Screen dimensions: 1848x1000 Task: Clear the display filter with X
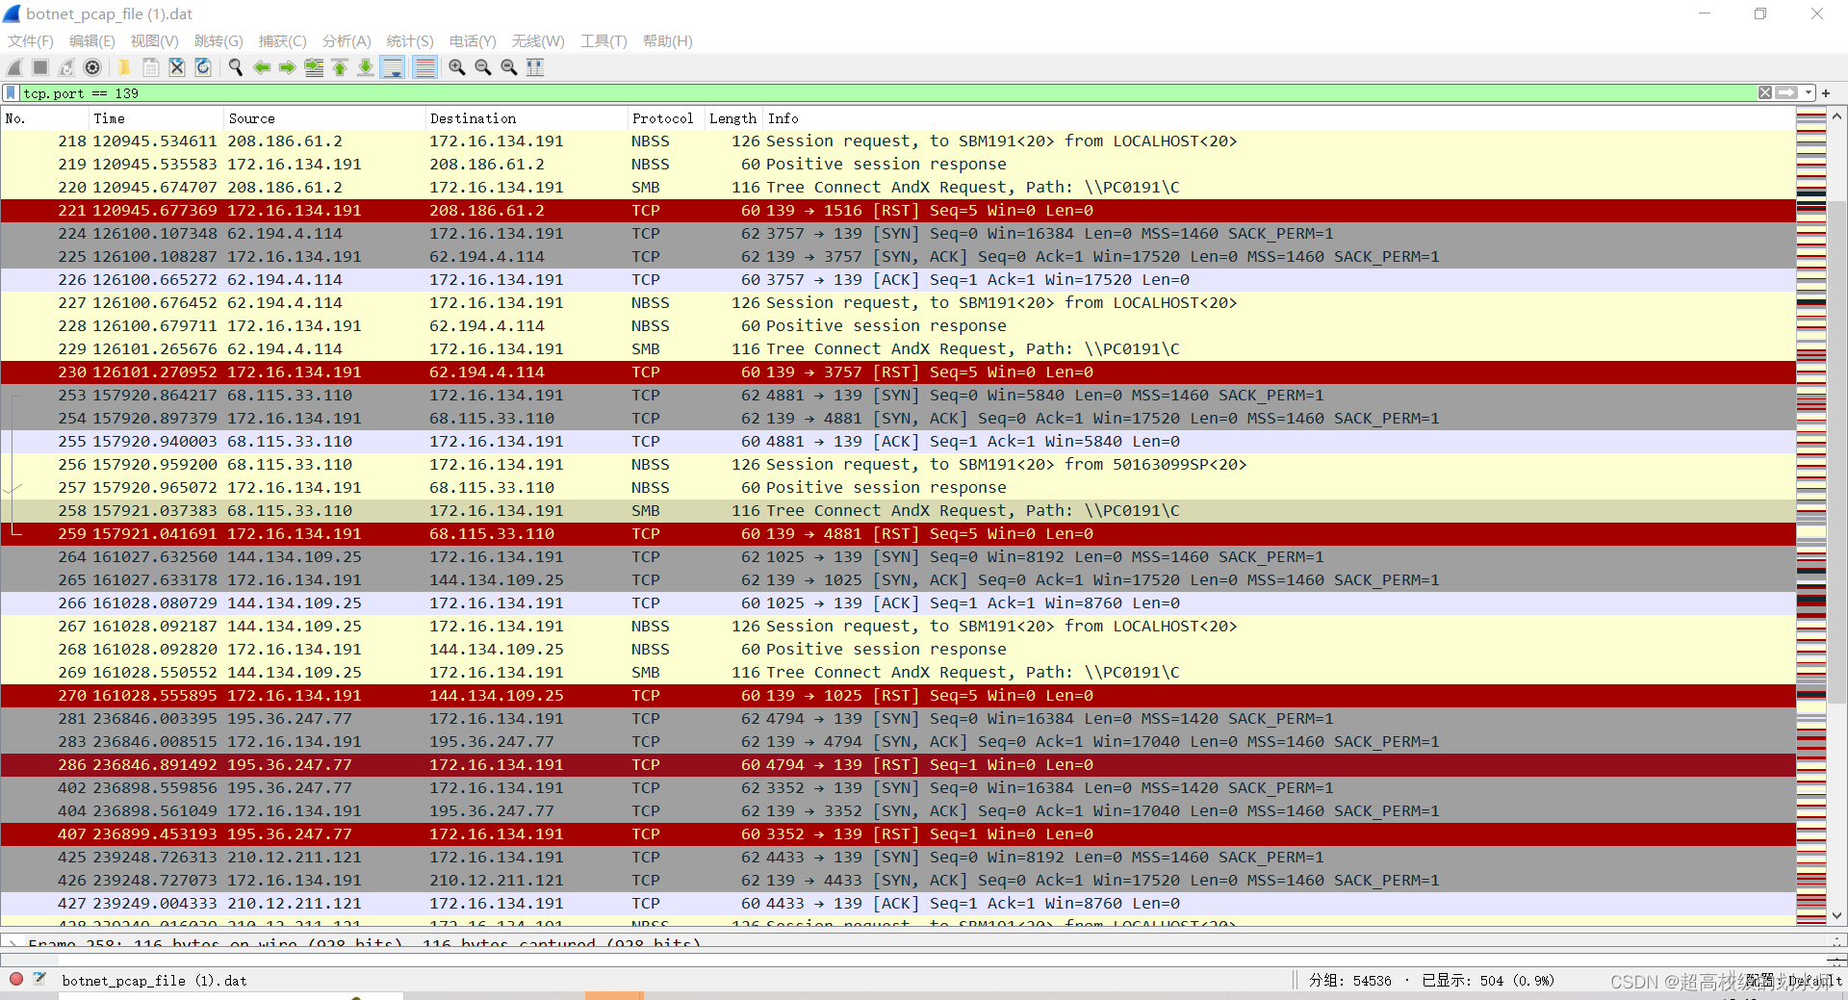point(1765,93)
